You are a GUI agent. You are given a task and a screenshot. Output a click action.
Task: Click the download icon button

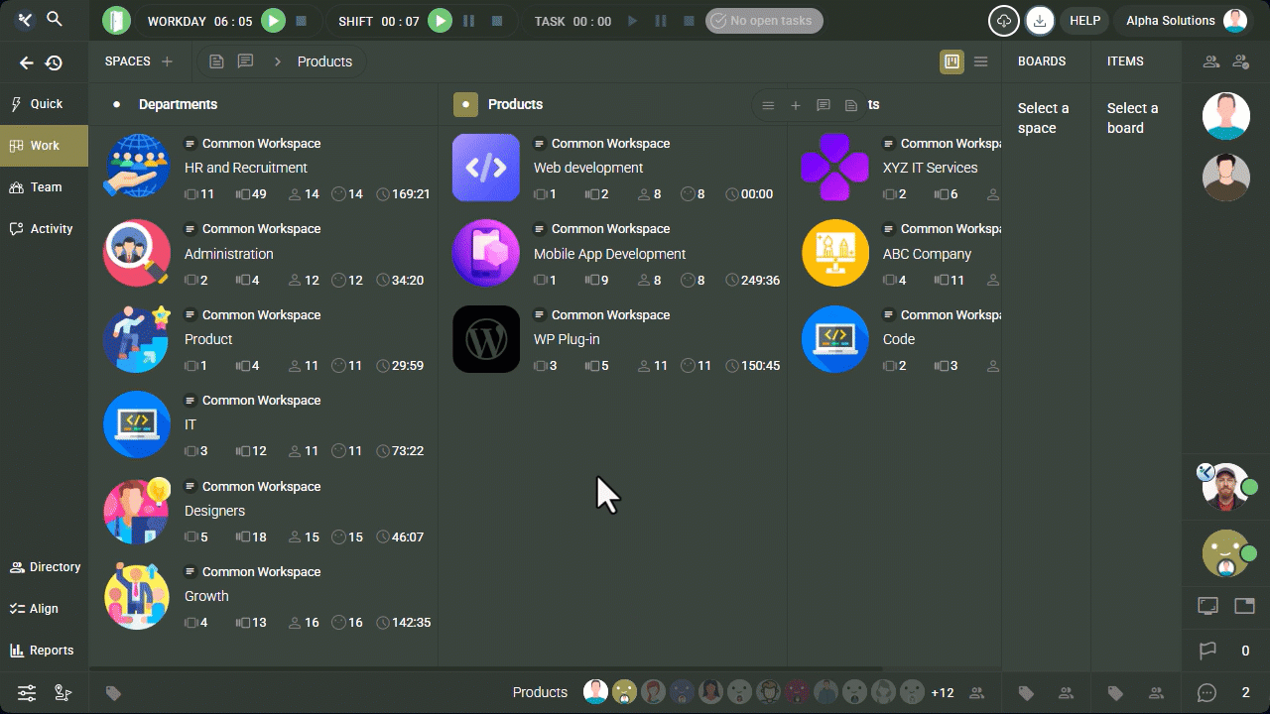tap(1040, 21)
